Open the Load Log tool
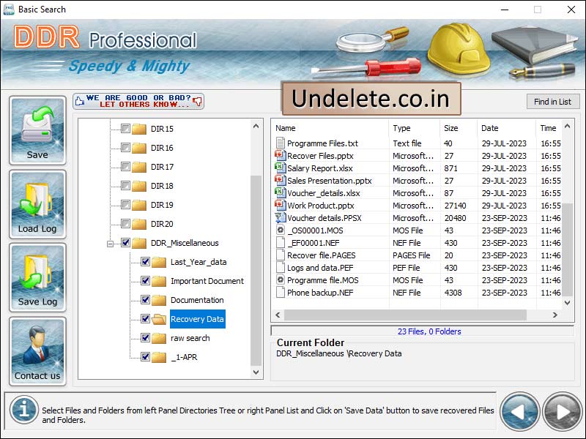 coord(37,203)
